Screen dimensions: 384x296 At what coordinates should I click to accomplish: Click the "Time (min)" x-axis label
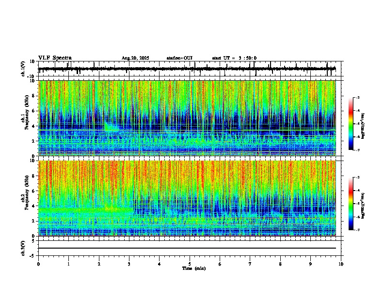194,268
